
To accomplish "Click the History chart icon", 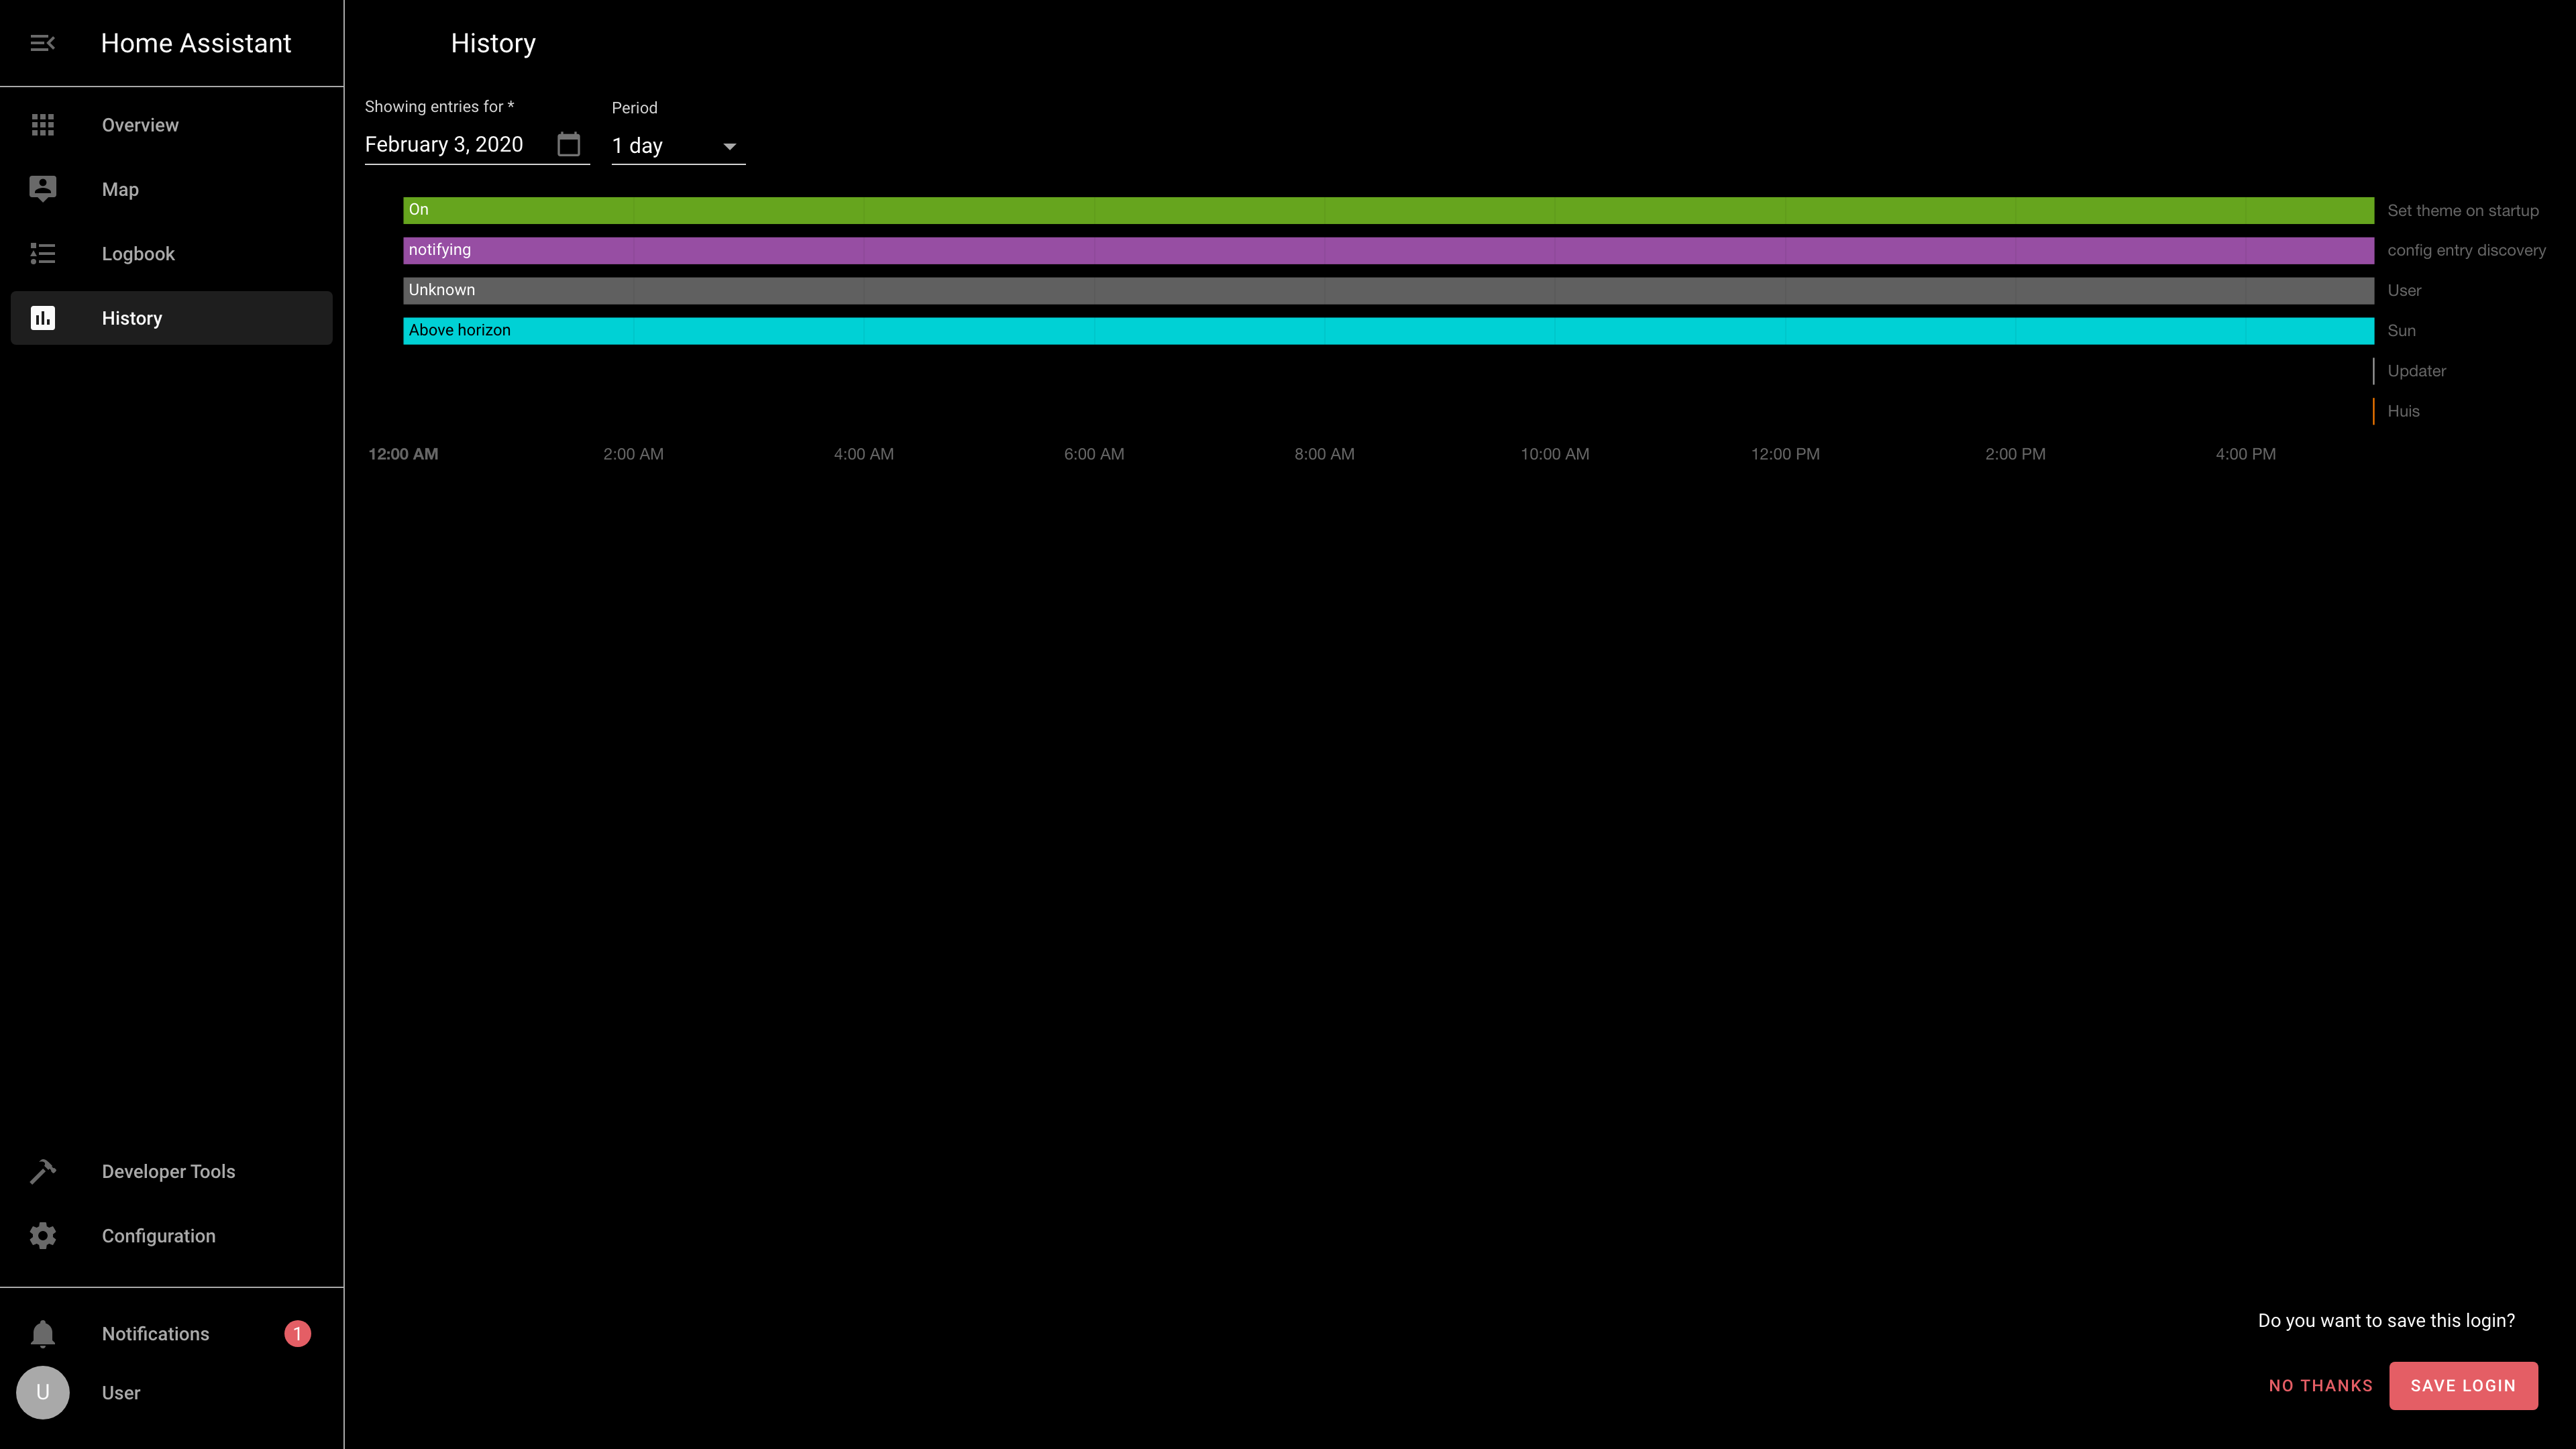I will pos(42,318).
